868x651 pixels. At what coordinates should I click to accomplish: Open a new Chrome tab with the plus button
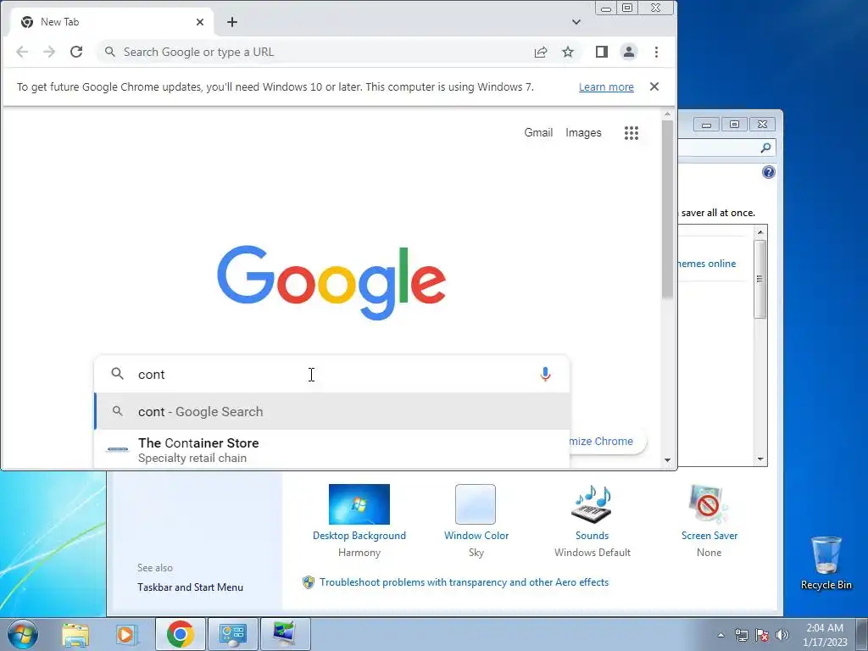pos(232,22)
